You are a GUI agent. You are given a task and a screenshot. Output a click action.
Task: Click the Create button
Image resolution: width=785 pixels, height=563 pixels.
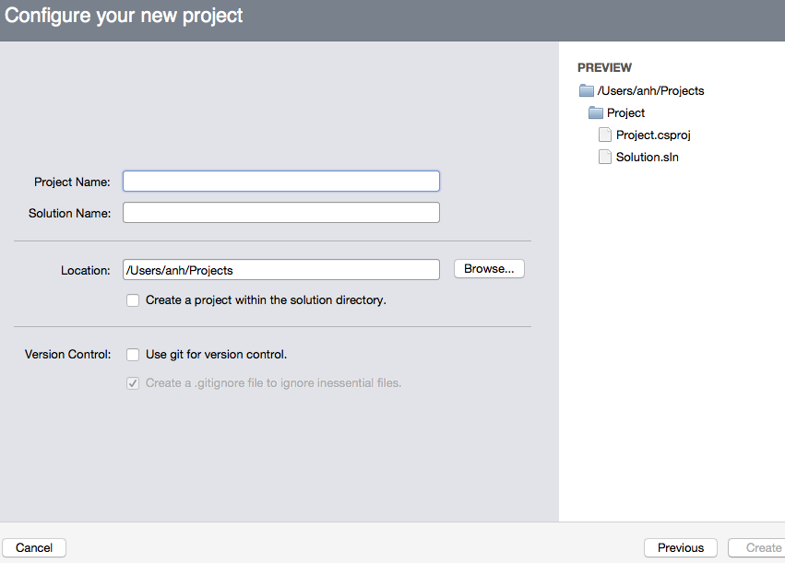[757, 547]
